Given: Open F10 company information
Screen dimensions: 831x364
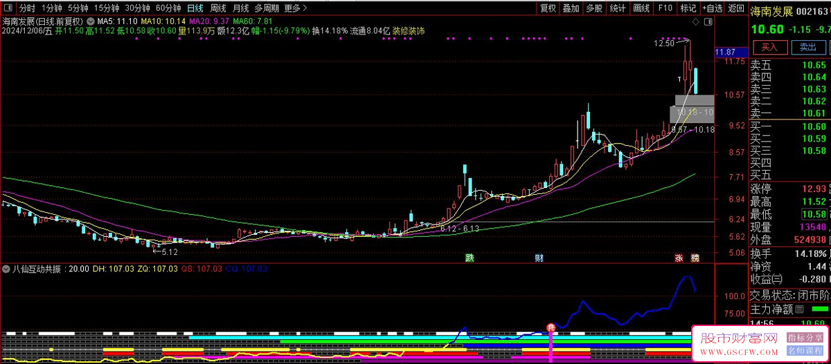Looking at the screenshot, I should (665, 8).
